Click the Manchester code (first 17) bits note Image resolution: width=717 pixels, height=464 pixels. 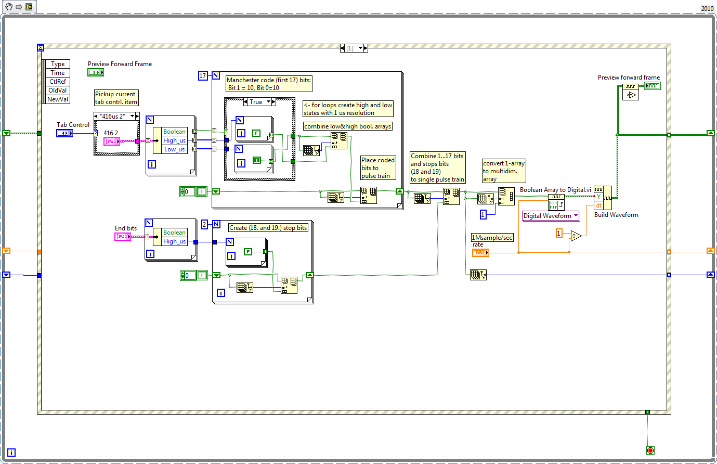[x=269, y=84]
